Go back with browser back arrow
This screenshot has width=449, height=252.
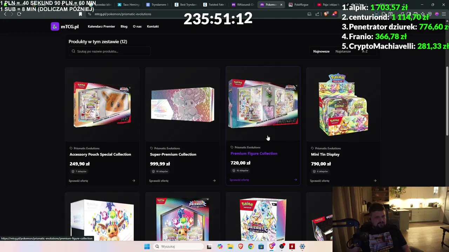point(5,14)
